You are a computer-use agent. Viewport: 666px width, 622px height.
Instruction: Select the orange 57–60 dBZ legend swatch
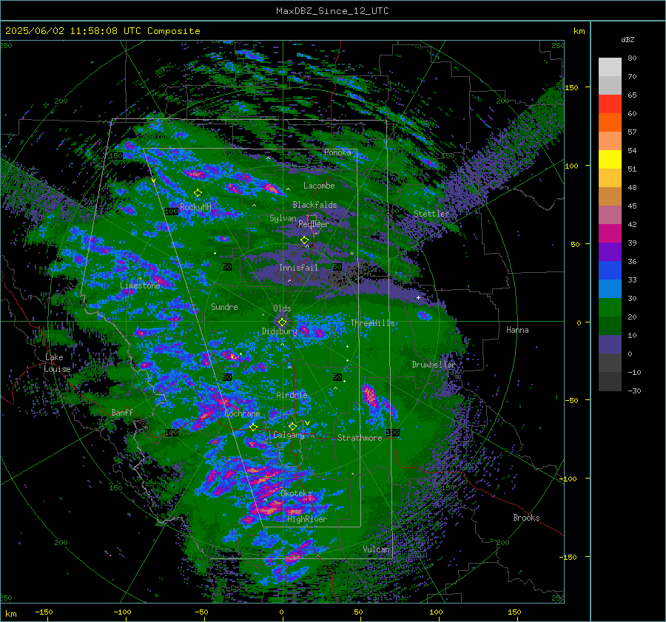[x=610, y=123]
